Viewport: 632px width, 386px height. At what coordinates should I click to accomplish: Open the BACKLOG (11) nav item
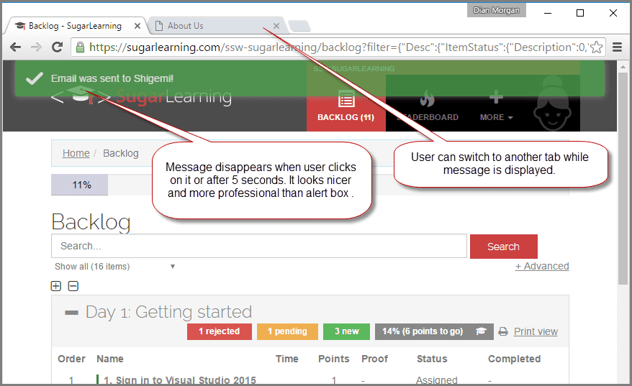click(346, 105)
